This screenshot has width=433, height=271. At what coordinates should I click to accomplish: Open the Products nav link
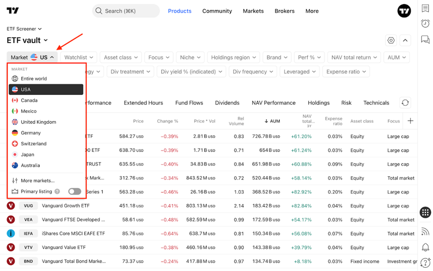180,11
